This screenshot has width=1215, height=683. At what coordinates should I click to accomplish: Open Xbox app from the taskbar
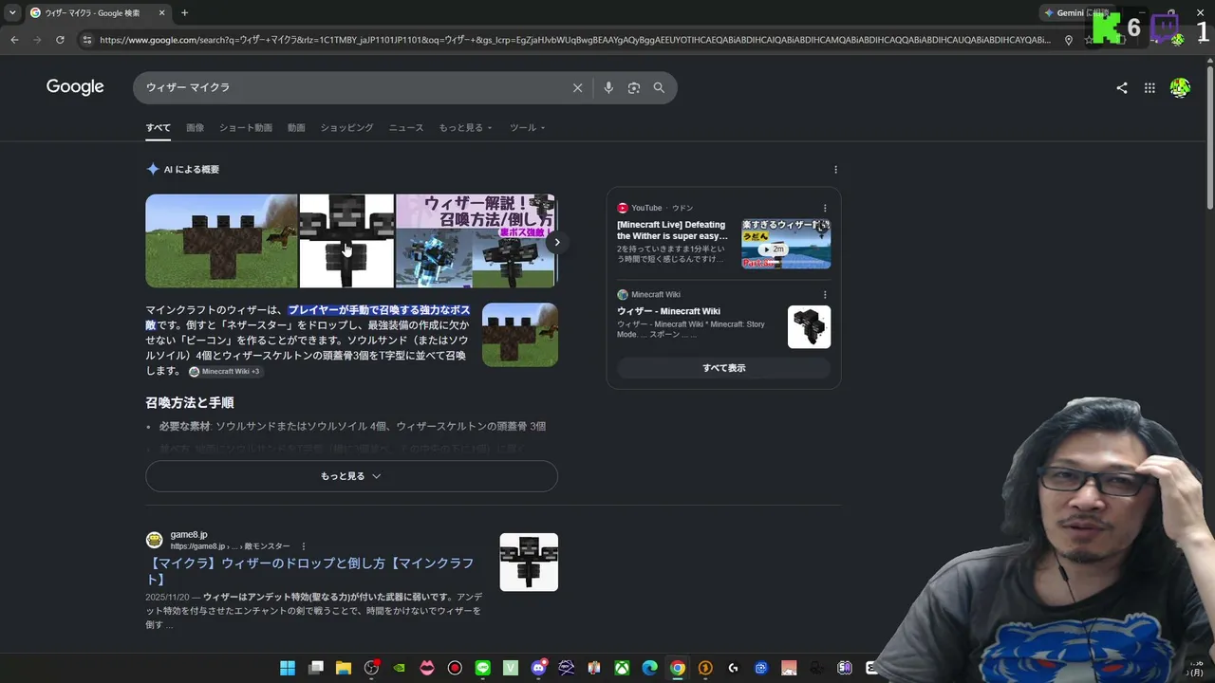[622, 668]
